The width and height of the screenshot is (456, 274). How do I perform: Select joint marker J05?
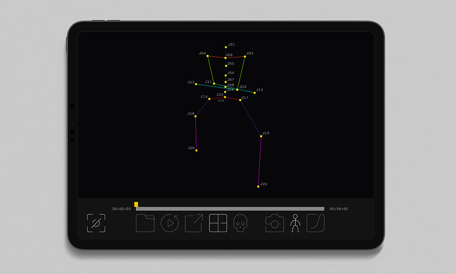[226, 66]
